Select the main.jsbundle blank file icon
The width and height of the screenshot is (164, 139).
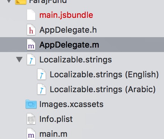pos(31,15)
